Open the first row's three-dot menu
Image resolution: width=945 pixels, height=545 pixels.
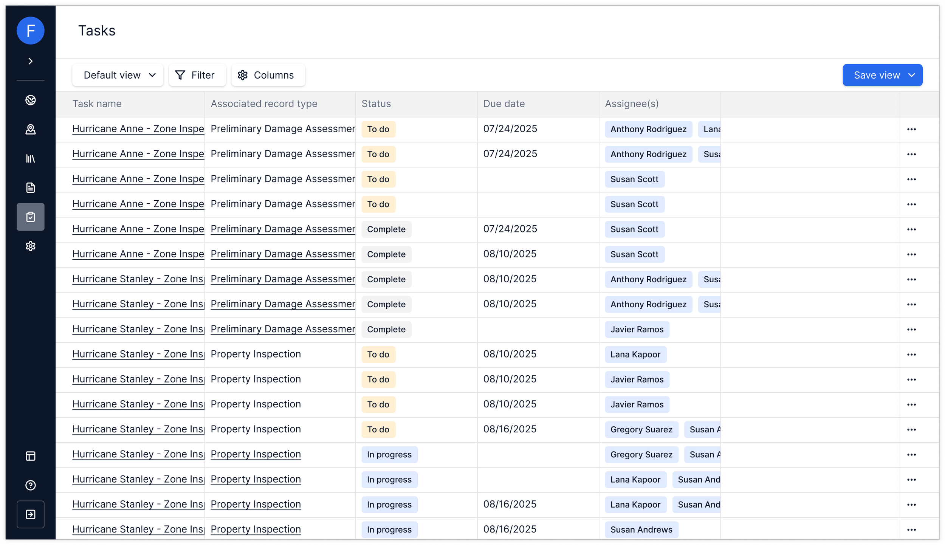[x=911, y=129]
